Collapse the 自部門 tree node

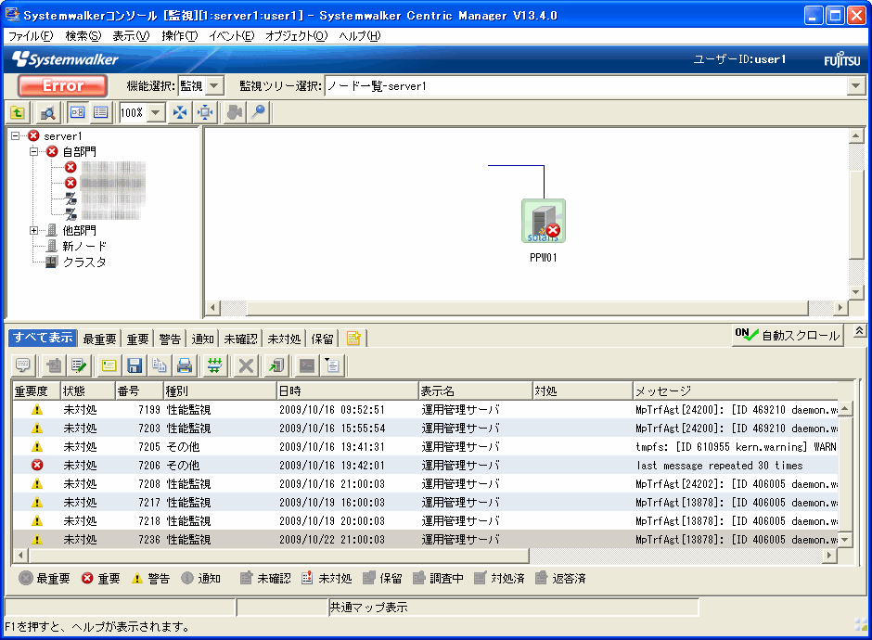click(x=34, y=151)
